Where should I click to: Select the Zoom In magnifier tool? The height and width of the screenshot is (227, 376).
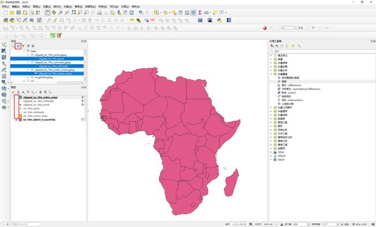click(x=61, y=13)
